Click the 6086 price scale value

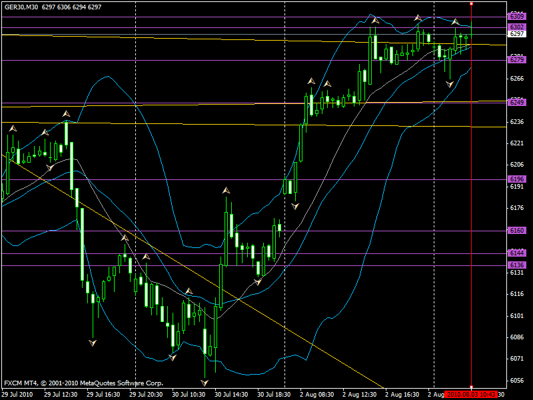(x=517, y=337)
